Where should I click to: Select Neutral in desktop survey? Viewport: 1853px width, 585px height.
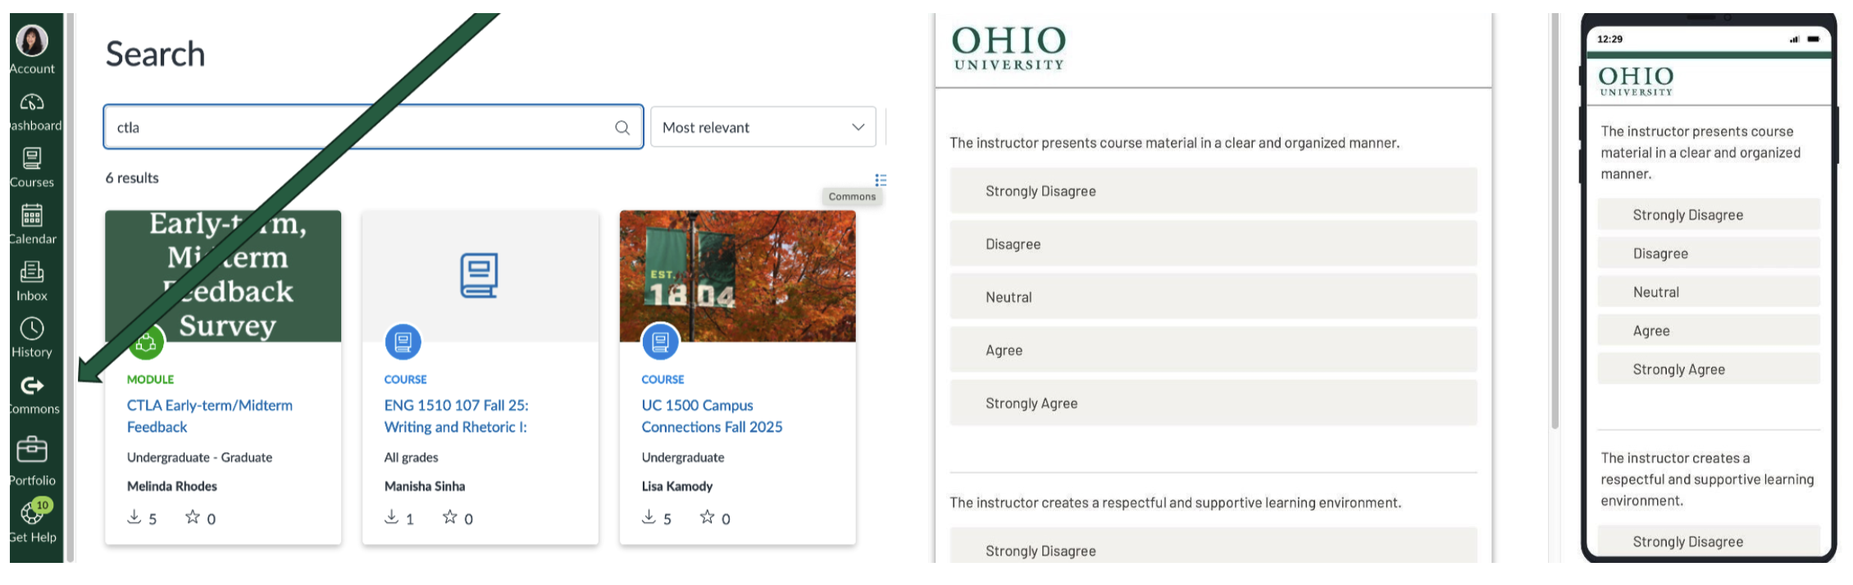click(x=1213, y=297)
